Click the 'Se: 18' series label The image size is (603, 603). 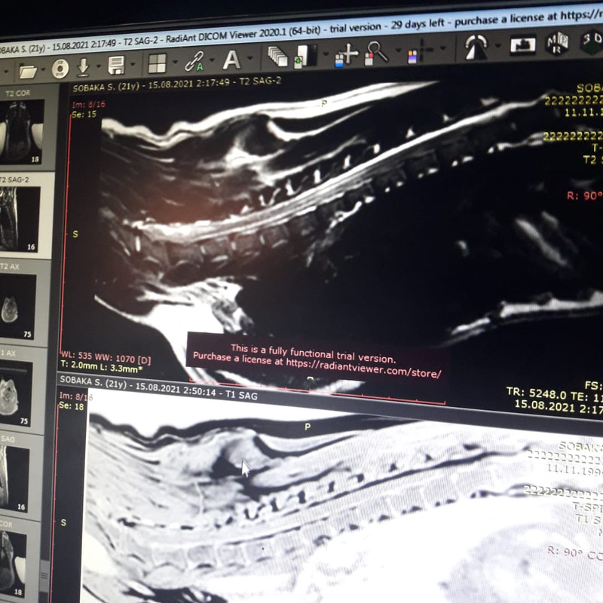pyautogui.click(x=71, y=406)
